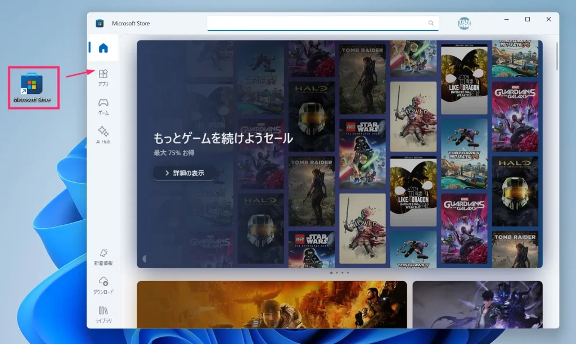
Task: Open the lower Tomb Raider cover mid-banner
Action: pyautogui.click(x=312, y=191)
